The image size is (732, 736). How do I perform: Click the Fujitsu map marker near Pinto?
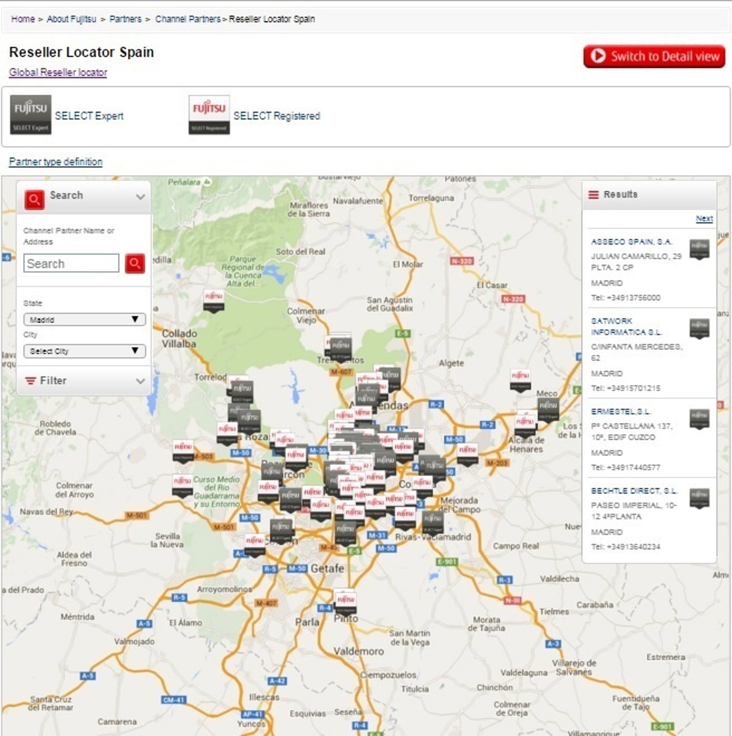(346, 602)
